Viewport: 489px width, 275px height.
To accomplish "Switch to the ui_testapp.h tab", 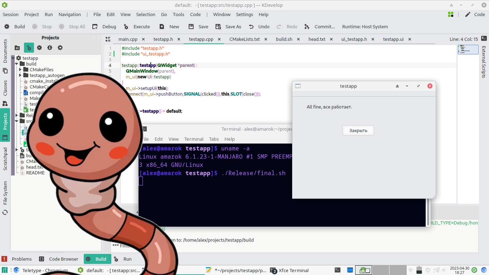I will pyautogui.click(x=354, y=39).
